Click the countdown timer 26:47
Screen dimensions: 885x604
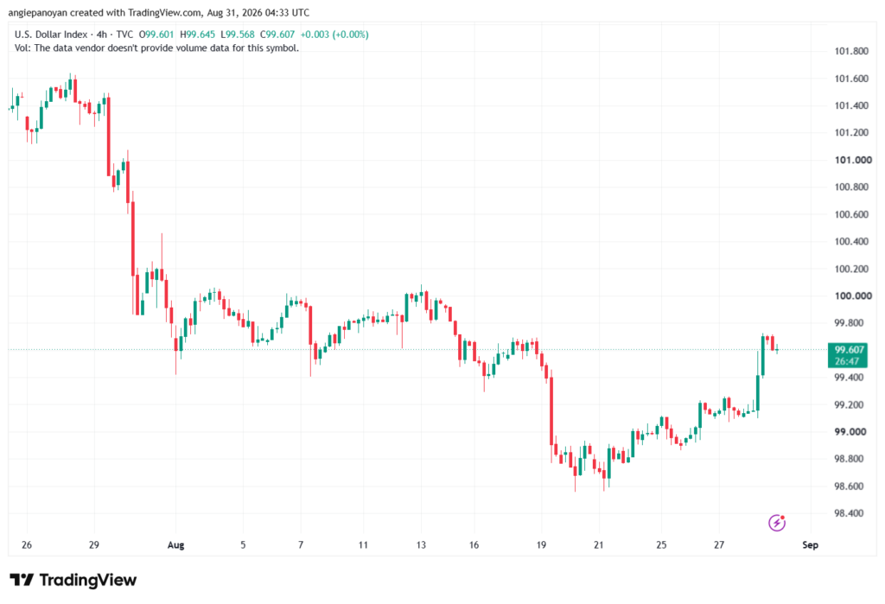click(x=847, y=361)
